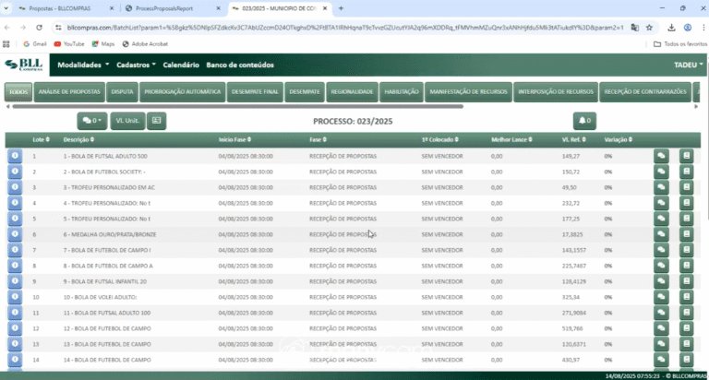Select the DESEMPATE FINAL tab

tap(255, 91)
